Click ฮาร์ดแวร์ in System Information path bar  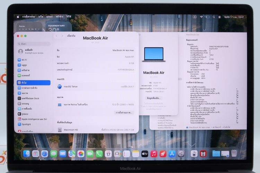(x=216, y=127)
